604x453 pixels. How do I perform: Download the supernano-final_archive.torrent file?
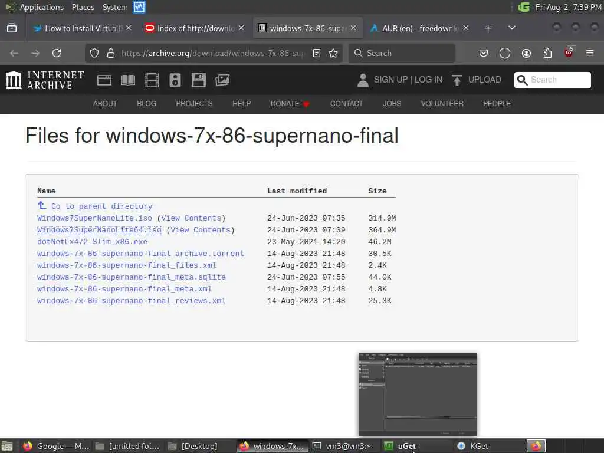(140, 254)
